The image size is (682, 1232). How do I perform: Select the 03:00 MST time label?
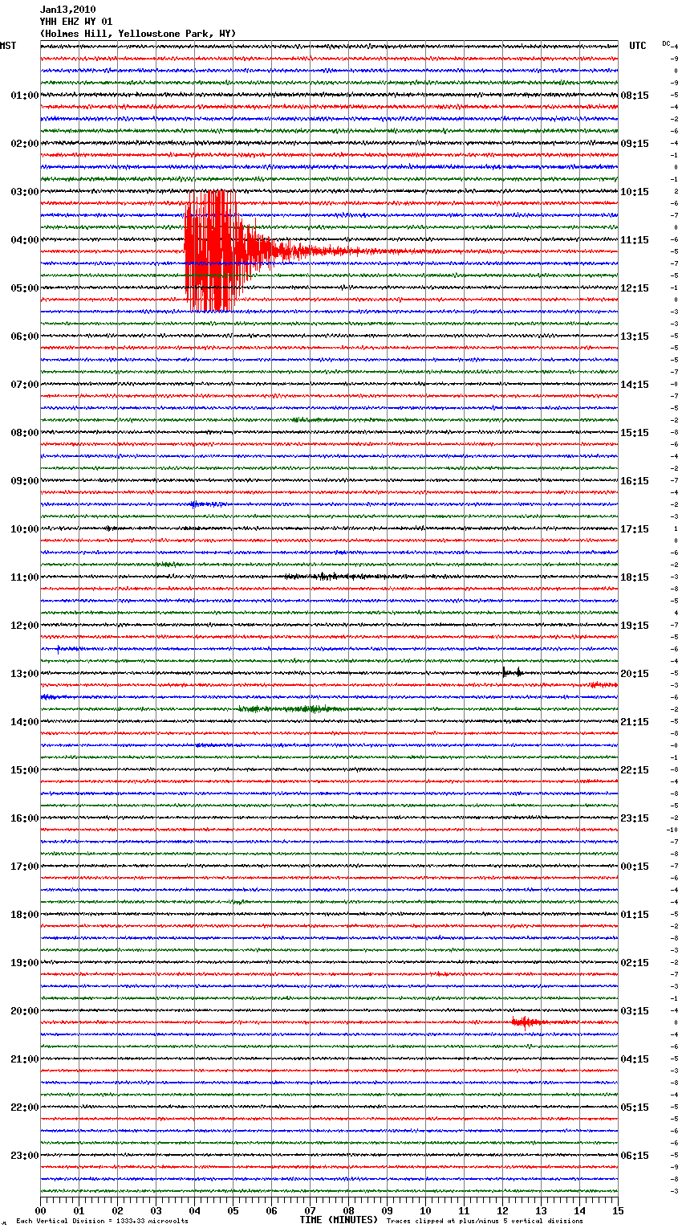pyautogui.click(x=25, y=192)
